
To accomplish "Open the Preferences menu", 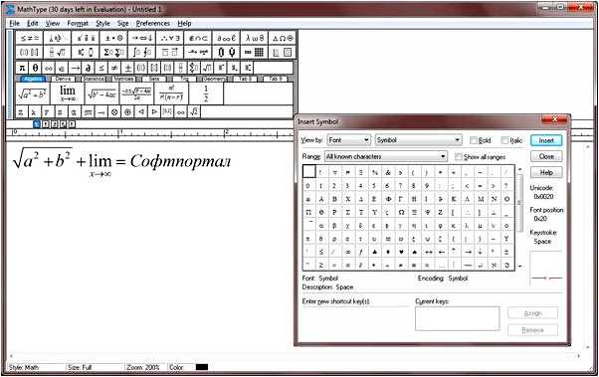I will [153, 23].
